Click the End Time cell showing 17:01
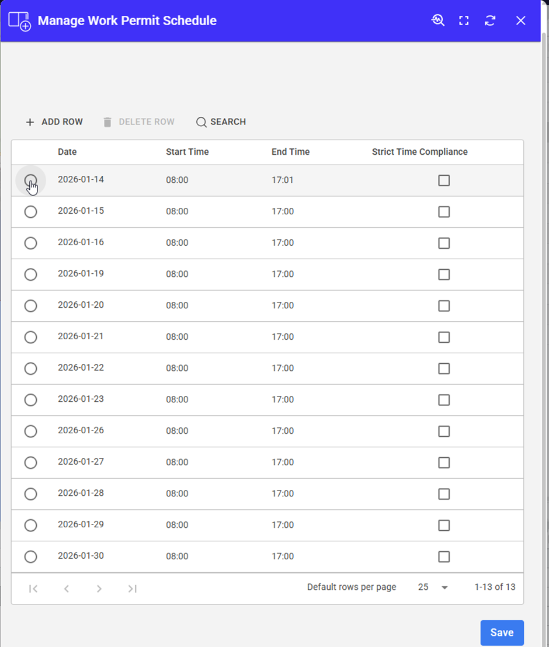Viewport: 549px width, 647px height. (x=283, y=180)
